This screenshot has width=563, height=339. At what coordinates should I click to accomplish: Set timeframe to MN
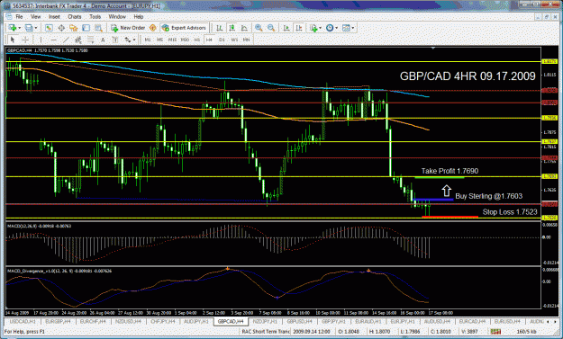(x=246, y=40)
